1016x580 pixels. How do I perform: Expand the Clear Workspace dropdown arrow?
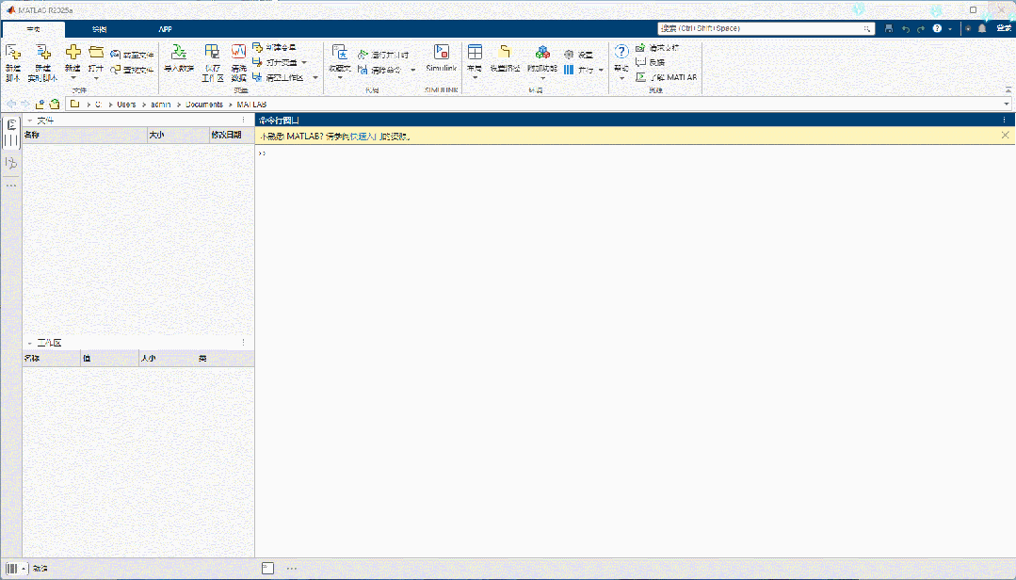point(315,78)
